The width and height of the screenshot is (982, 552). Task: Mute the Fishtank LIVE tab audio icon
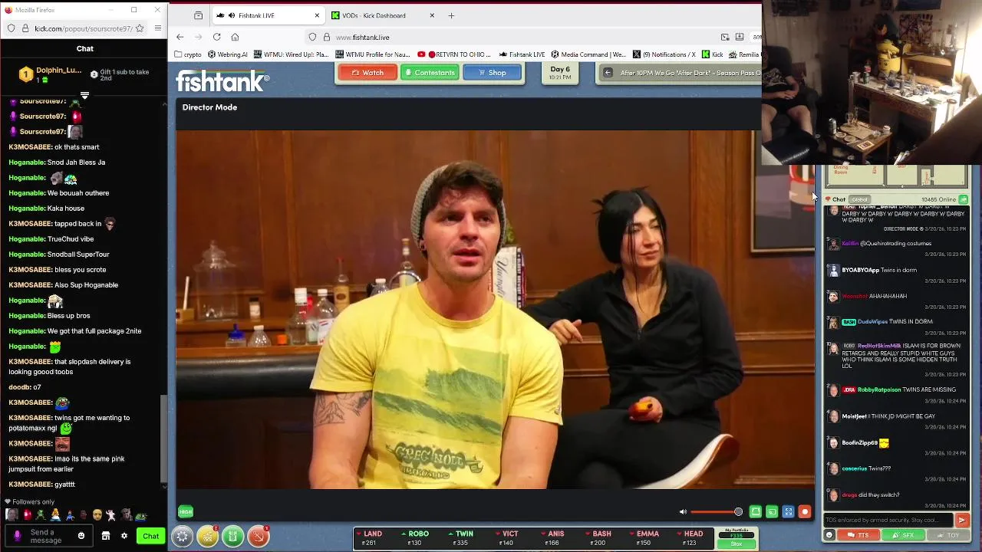[232, 15]
